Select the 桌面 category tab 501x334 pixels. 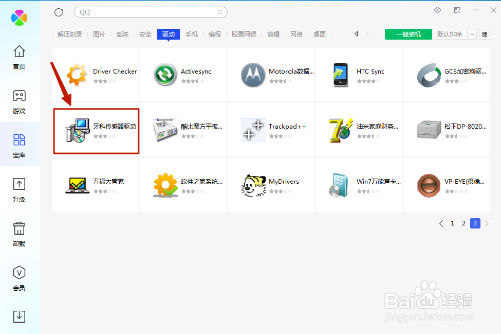coord(320,34)
